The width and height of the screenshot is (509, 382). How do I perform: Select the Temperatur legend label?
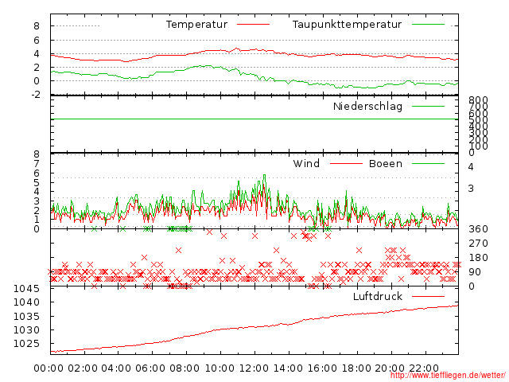pyautogui.click(x=196, y=25)
